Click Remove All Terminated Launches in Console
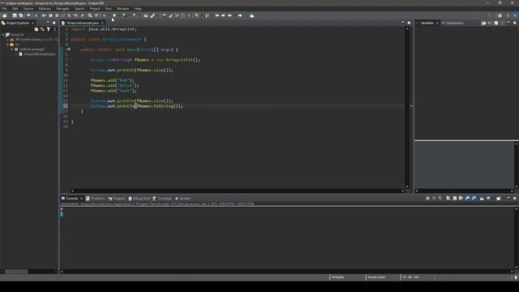 point(440,198)
